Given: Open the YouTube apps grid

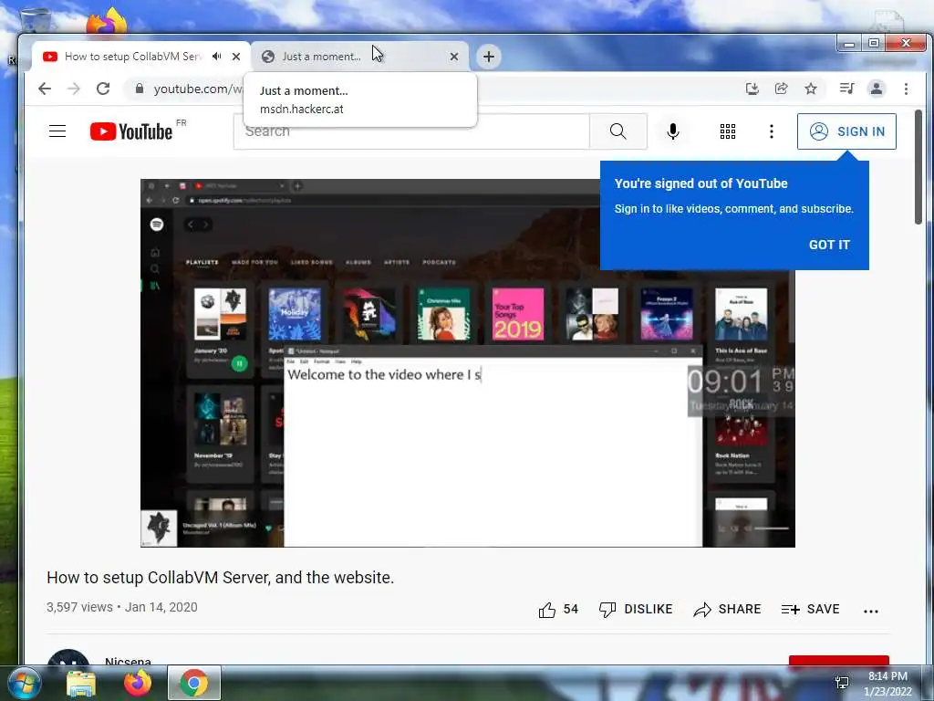Looking at the screenshot, I should [727, 131].
